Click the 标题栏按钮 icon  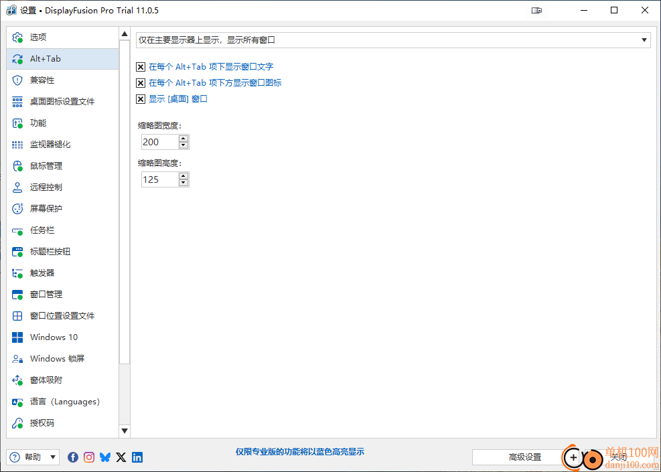[x=17, y=252]
